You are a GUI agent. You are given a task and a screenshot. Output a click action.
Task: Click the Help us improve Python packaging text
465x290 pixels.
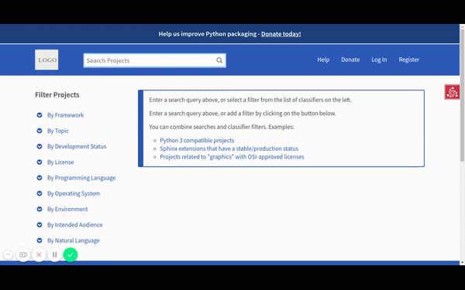pos(207,34)
